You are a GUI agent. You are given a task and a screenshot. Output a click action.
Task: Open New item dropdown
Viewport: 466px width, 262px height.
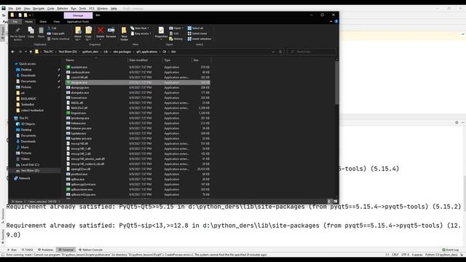point(140,28)
